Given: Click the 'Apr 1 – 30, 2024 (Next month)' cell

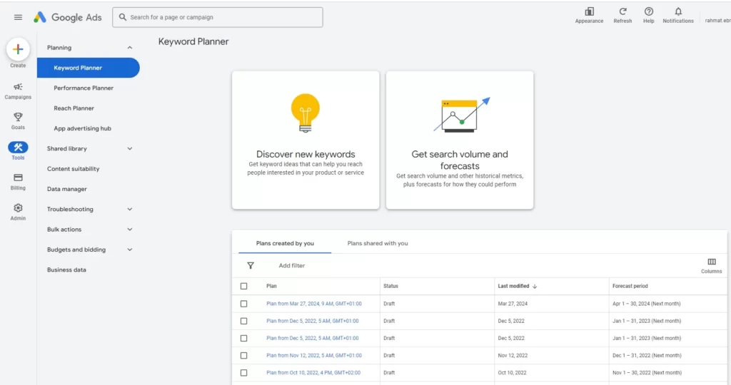Looking at the screenshot, I should 646,304.
